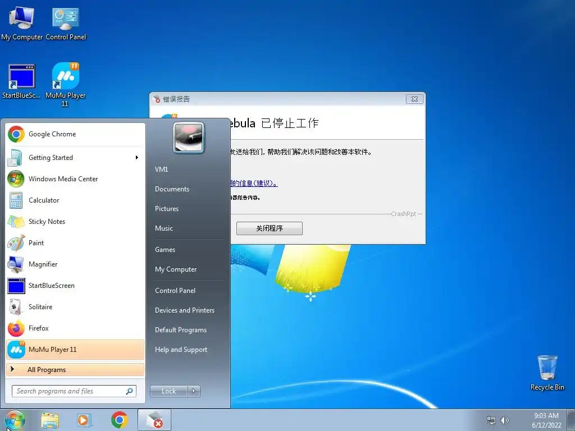575x431 pixels.
Task: Open Help and Support
Action: click(181, 350)
